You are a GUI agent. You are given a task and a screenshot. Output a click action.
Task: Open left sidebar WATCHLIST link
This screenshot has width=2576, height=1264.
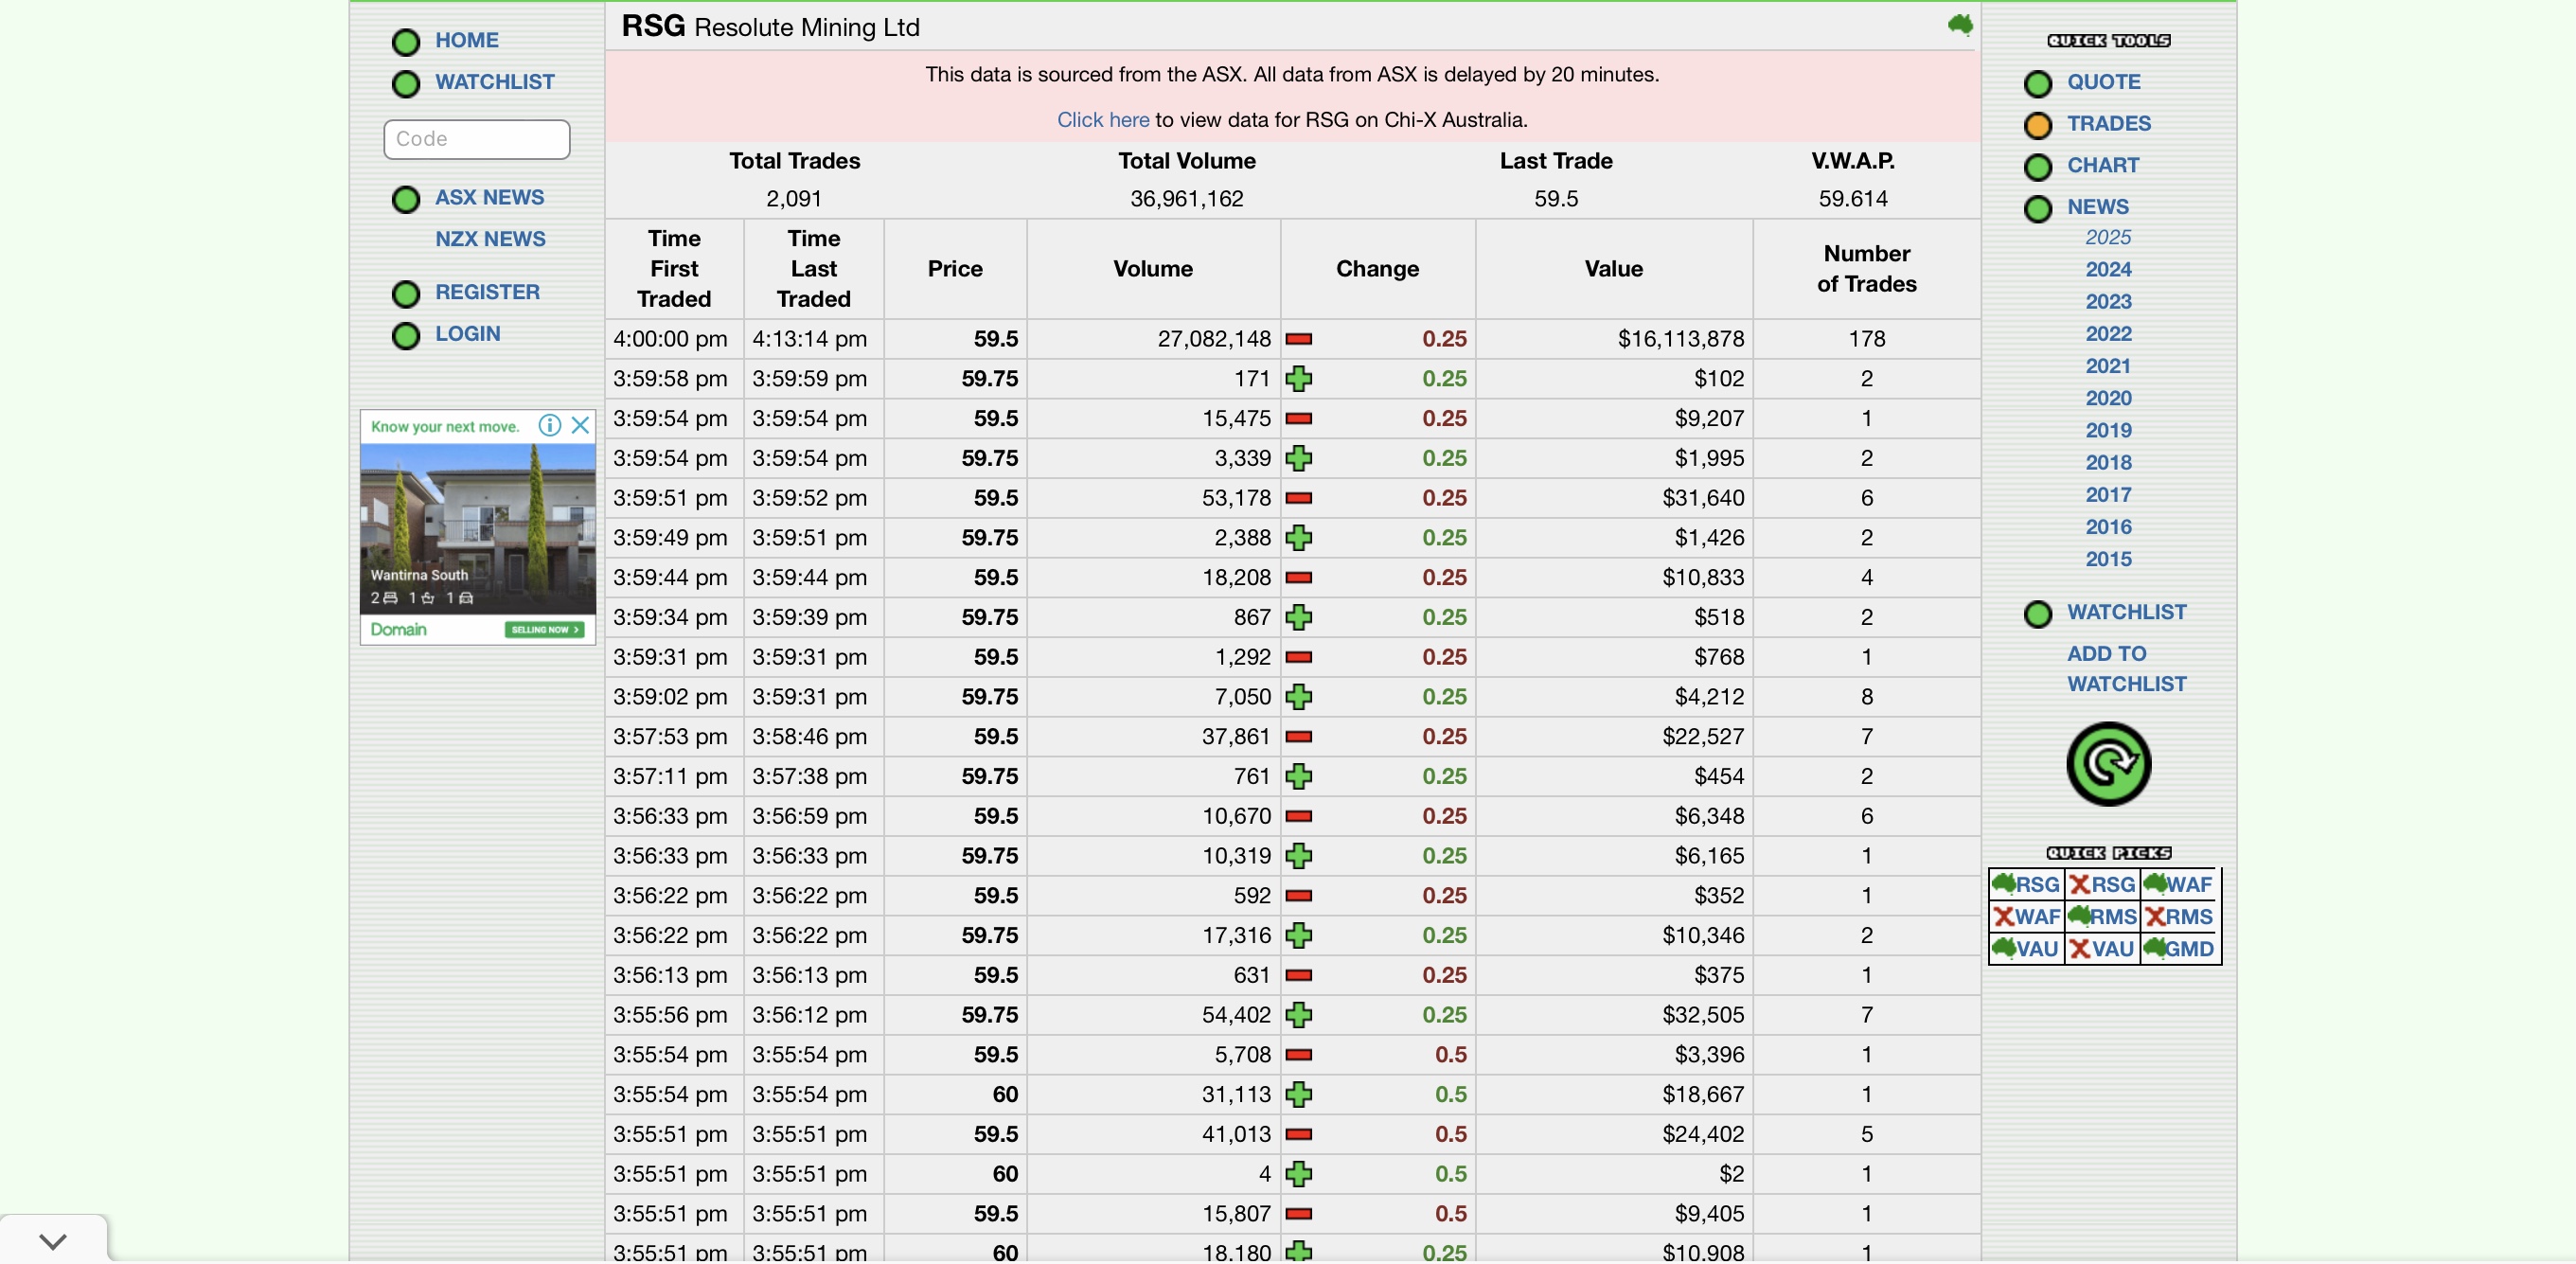point(494,82)
